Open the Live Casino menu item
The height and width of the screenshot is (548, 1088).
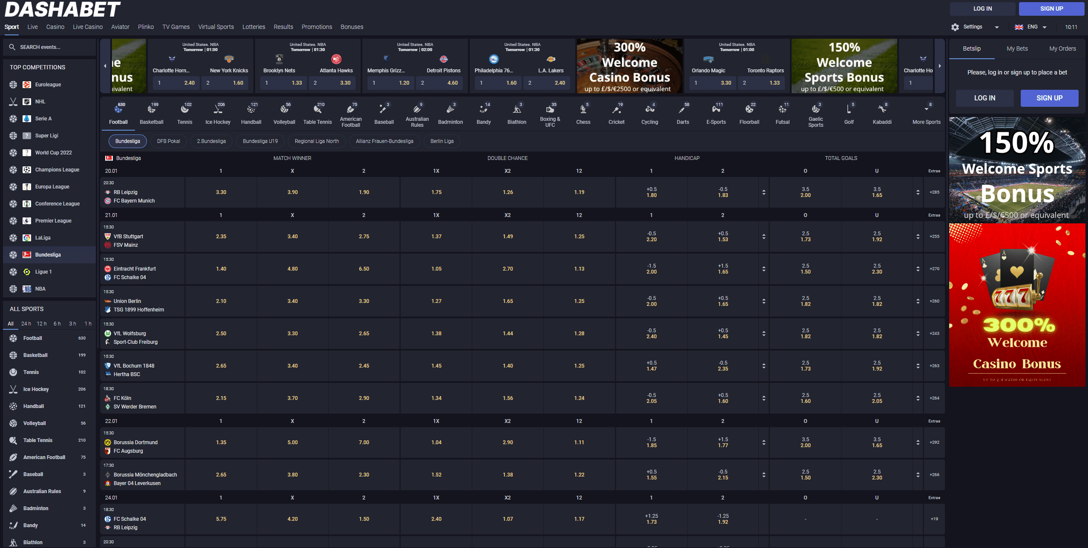(88, 27)
